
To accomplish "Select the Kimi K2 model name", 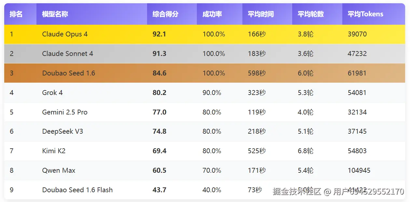I will [54, 151].
